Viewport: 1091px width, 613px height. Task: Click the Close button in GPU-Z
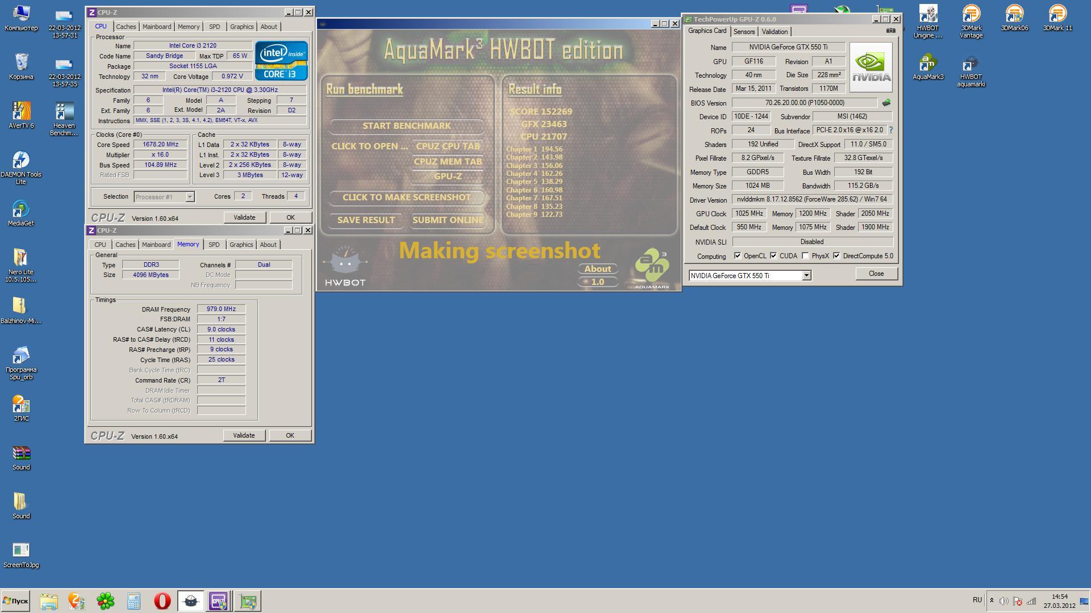pos(876,274)
